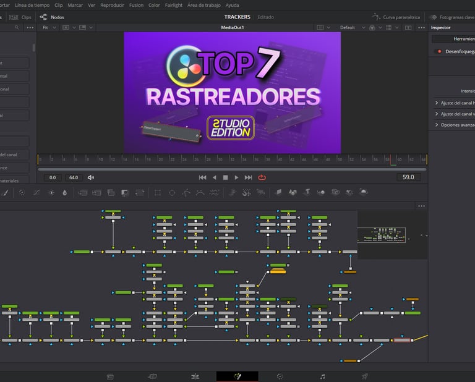This screenshot has height=382, width=475.
Task: Add a Spot Light node
Action: (349, 192)
